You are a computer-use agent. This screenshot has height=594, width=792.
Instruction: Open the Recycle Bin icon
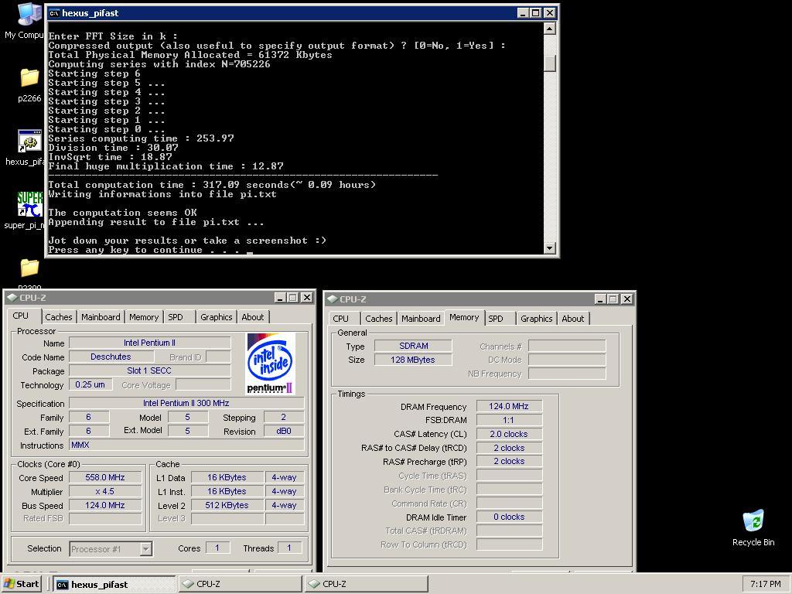coord(753,521)
